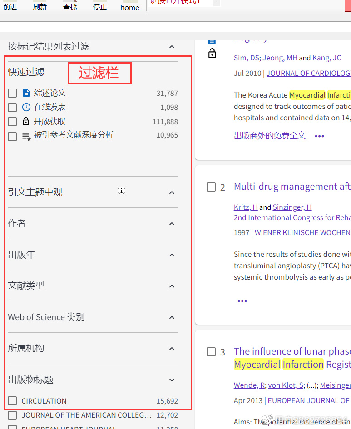Open author link Kritz, H
Viewport: 351px width, 429px height.
coord(246,207)
